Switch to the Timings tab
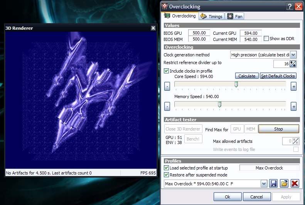This screenshot has height=205, width=305. [212, 16]
